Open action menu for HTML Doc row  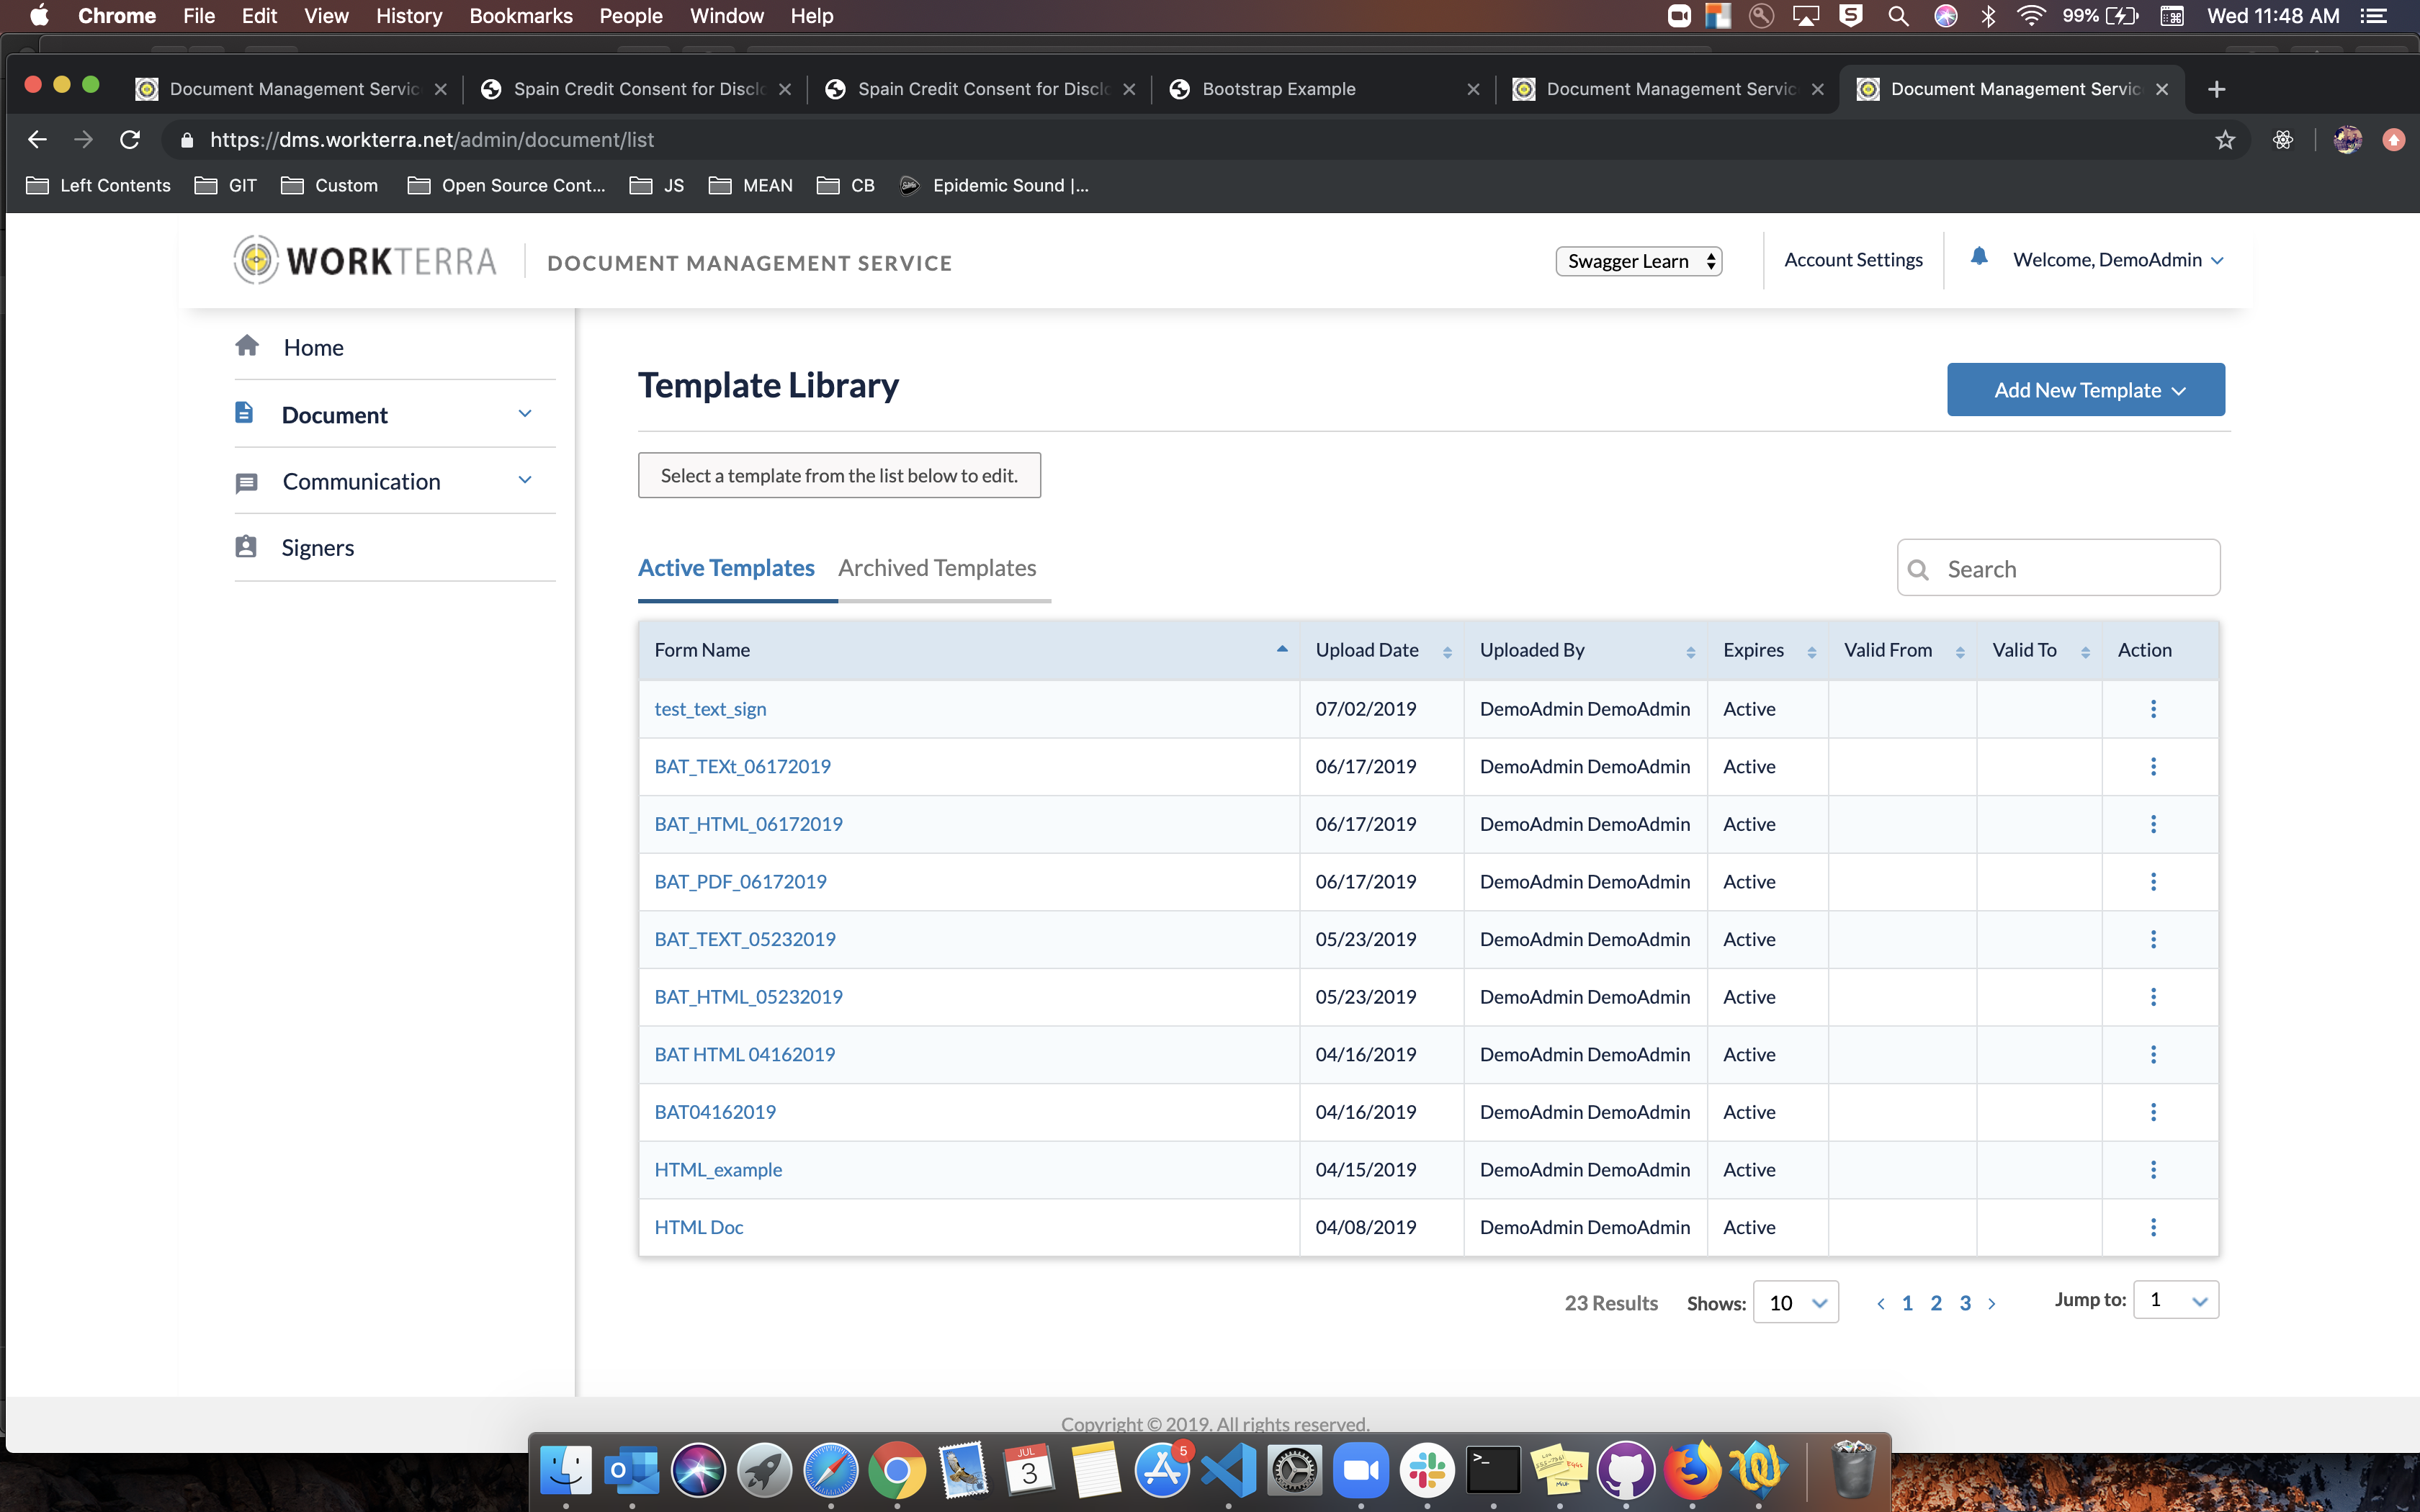(x=2153, y=1227)
